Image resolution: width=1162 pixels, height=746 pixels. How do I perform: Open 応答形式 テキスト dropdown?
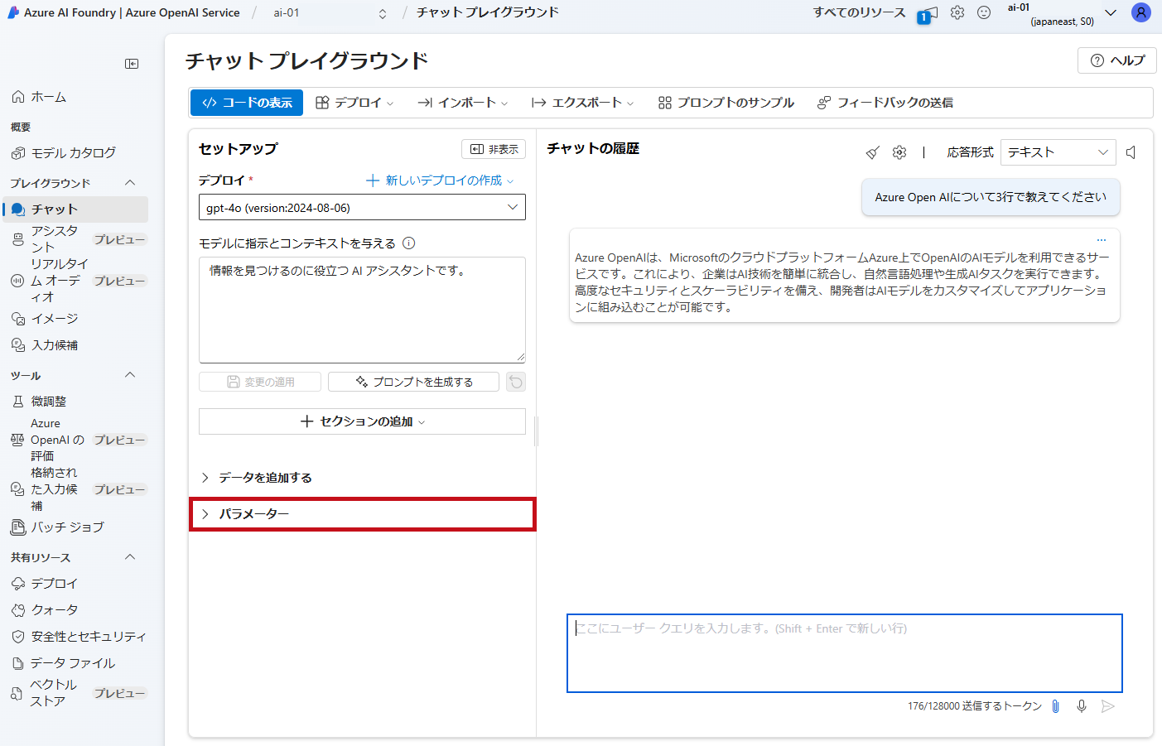[1058, 152]
